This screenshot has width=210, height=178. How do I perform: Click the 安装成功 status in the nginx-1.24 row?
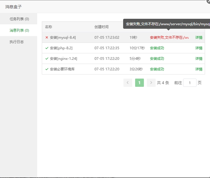point(157,59)
